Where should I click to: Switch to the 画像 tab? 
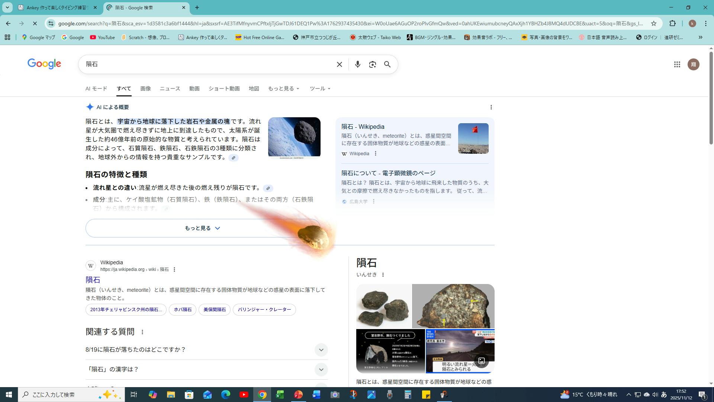click(145, 89)
